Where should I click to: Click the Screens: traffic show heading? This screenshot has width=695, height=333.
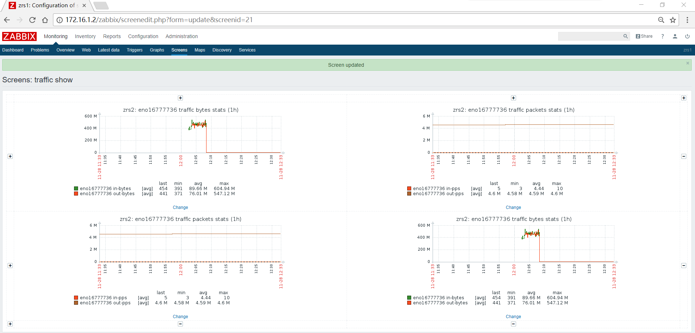pyautogui.click(x=37, y=80)
